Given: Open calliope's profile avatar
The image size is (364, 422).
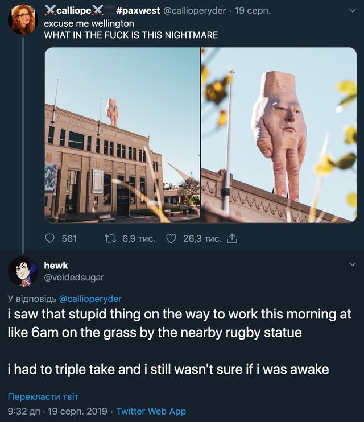Looking at the screenshot, I should [23, 19].
